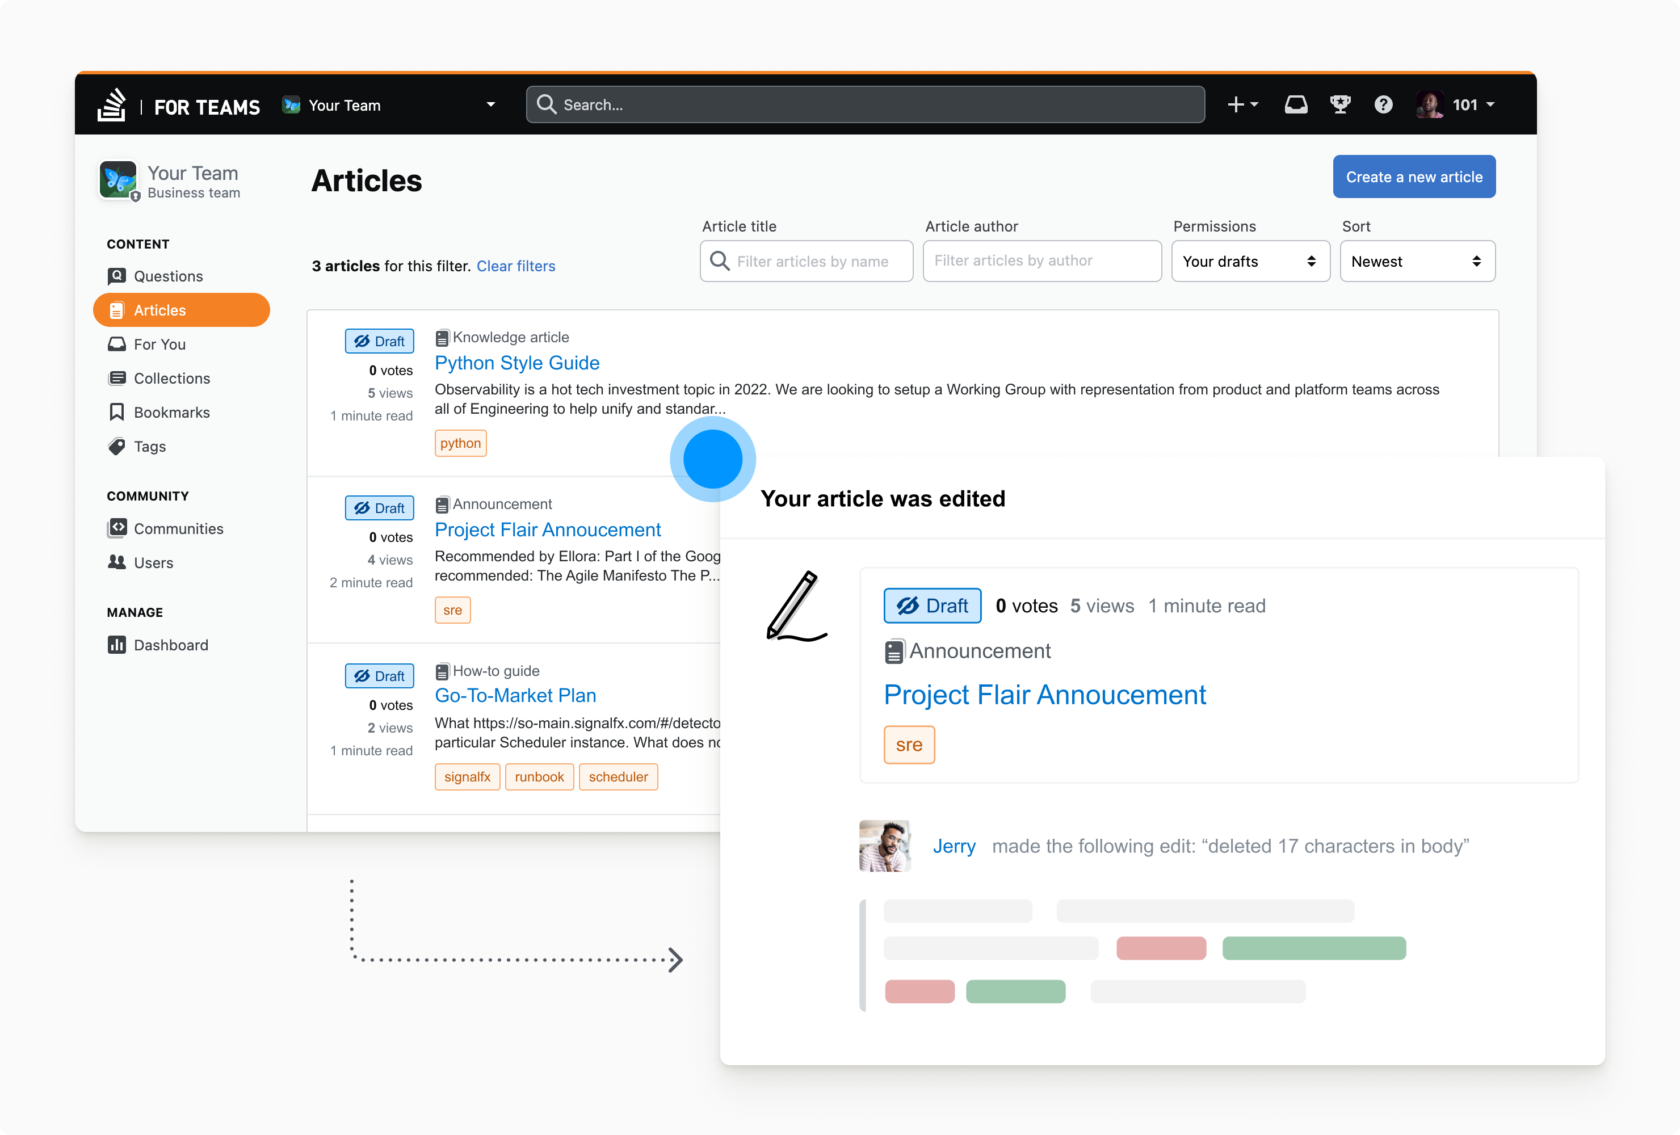1680x1135 pixels.
Task: Click the Tags sidebar icon
Action: click(116, 446)
